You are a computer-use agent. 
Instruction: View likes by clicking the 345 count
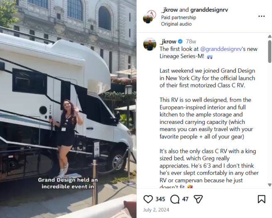(160, 199)
